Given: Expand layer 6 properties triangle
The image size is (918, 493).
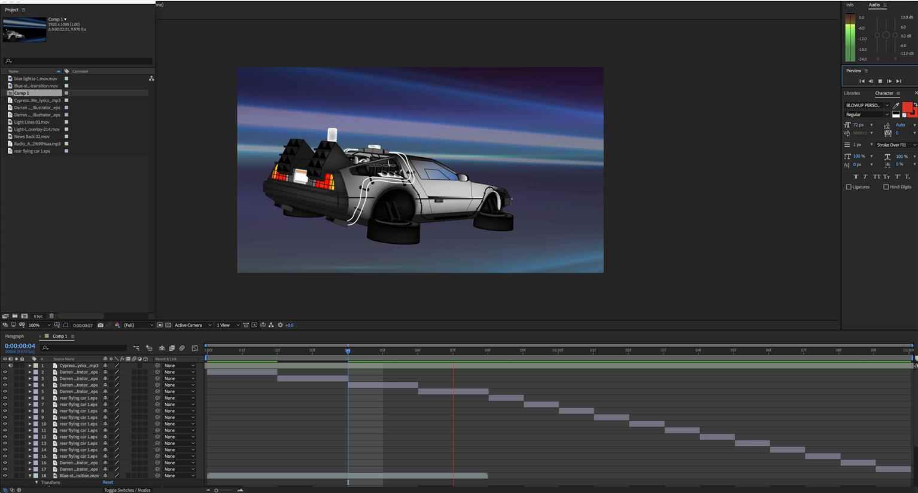Looking at the screenshot, I should coord(30,398).
